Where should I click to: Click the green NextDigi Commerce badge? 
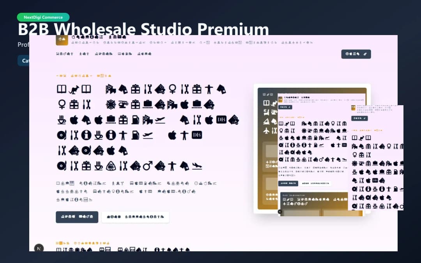pos(43,17)
